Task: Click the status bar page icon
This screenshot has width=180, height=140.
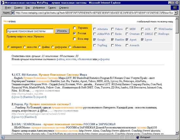Action: (x=3, y=137)
